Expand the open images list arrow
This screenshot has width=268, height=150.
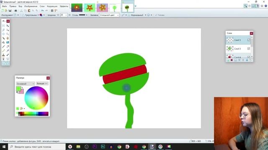136,6
